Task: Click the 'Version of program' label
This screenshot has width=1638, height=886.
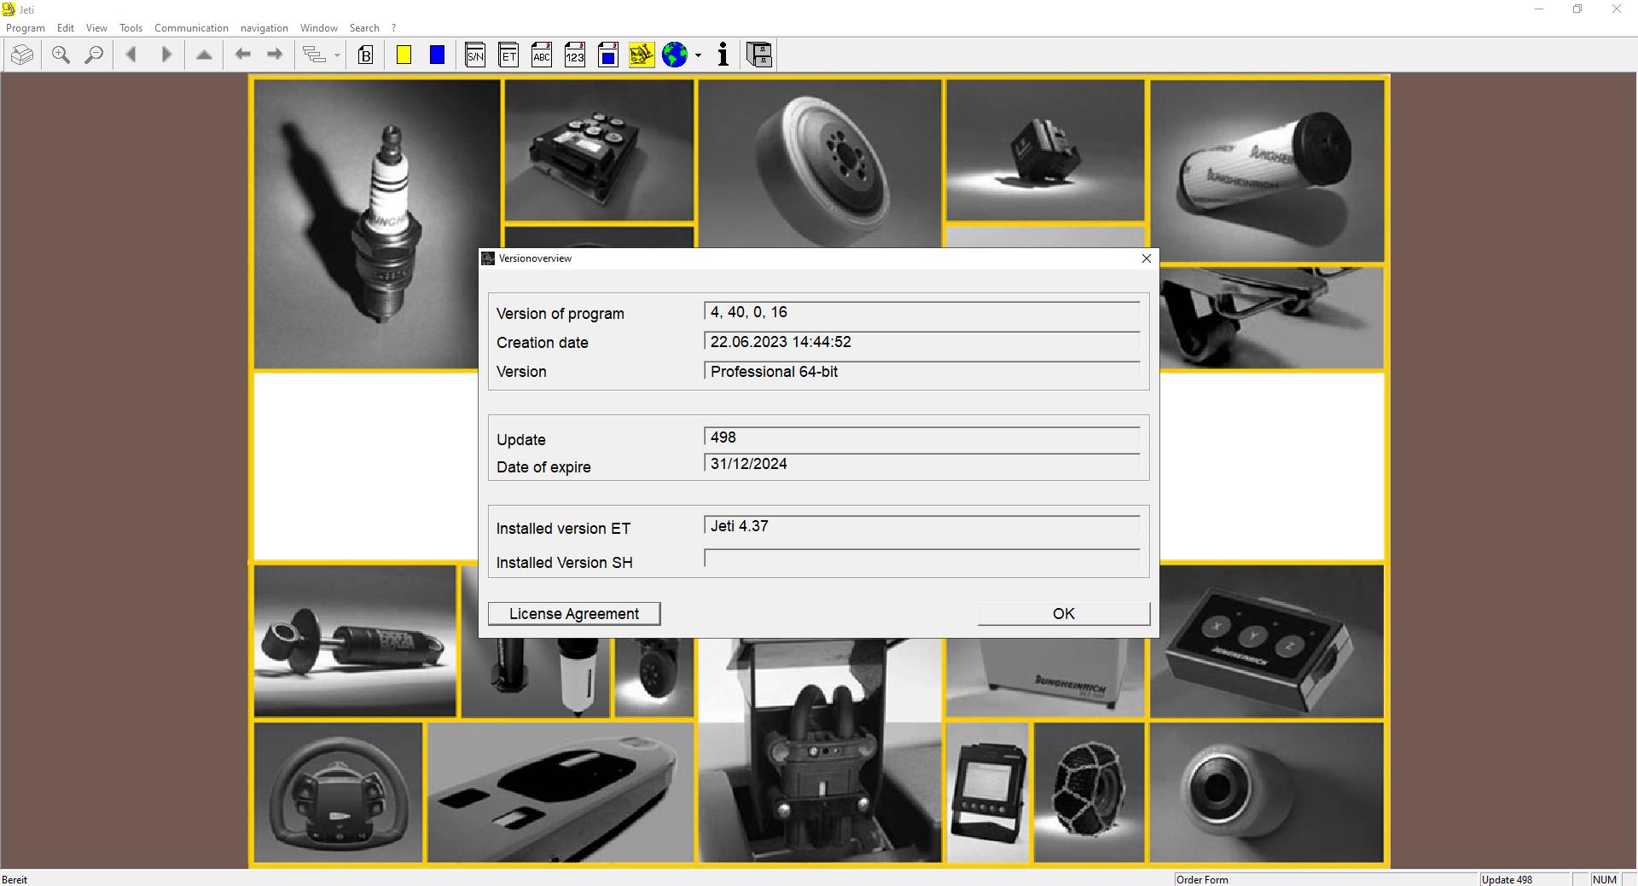Action: [561, 314]
